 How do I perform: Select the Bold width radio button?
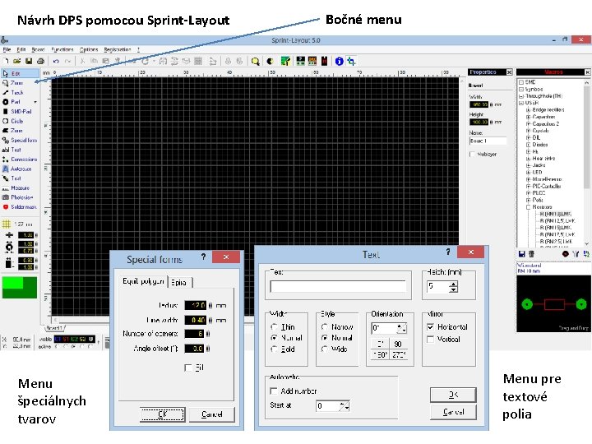[275, 349]
